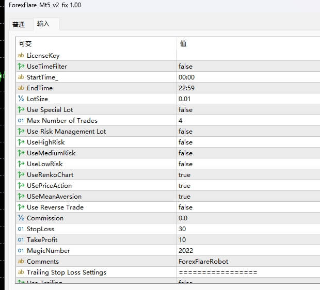The width and height of the screenshot is (320, 290).
Task: Toggle the USePriceAction true value
Action: [185, 186]
